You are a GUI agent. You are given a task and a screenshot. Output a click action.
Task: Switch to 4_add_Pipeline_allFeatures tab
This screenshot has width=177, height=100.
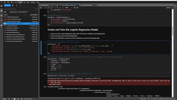click(69, 5)
